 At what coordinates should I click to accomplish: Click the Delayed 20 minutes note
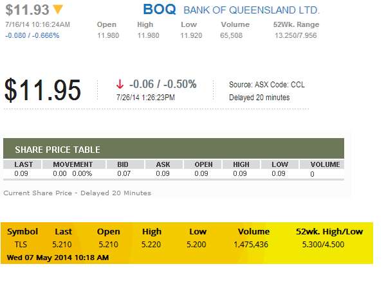point(259,98)
